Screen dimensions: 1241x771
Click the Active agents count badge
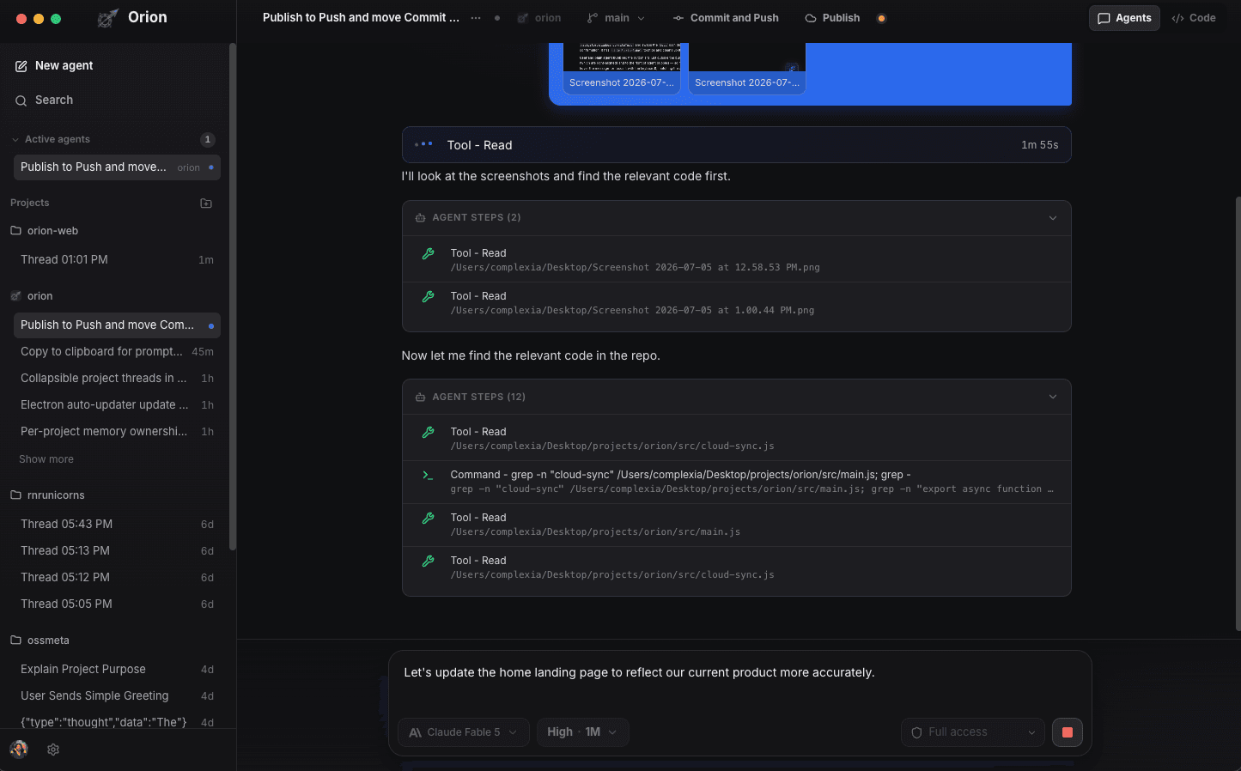207,140
